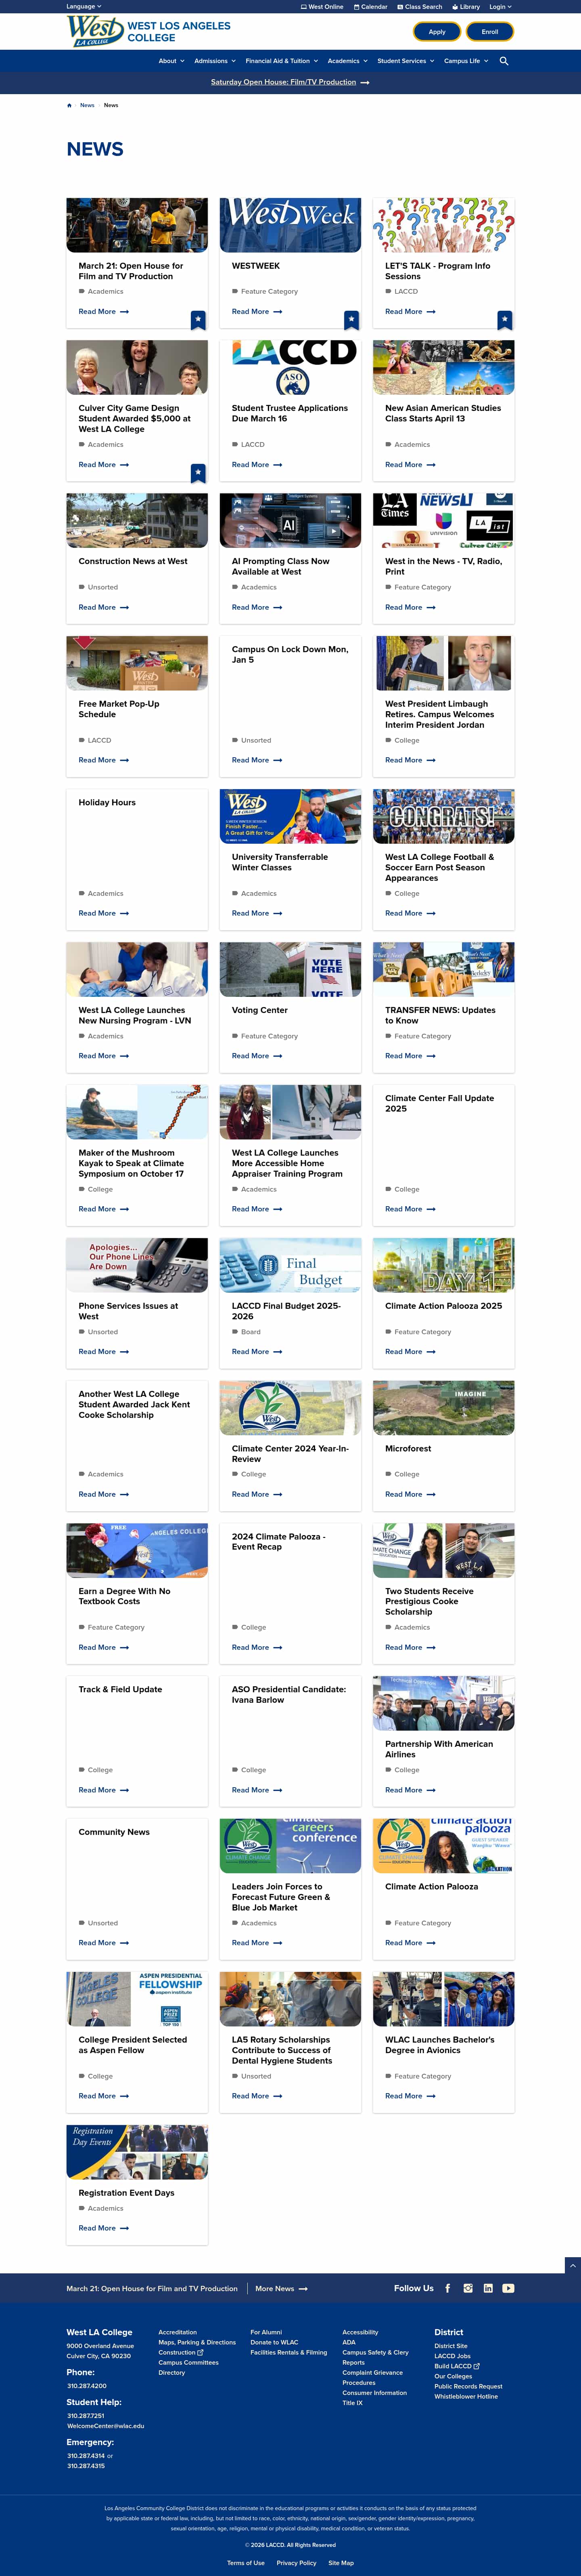The image size is (581, 2576).
Task: Click the back-to-top arrow button
Action: pos(573,2265)
